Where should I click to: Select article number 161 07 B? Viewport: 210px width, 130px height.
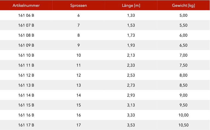26,25
